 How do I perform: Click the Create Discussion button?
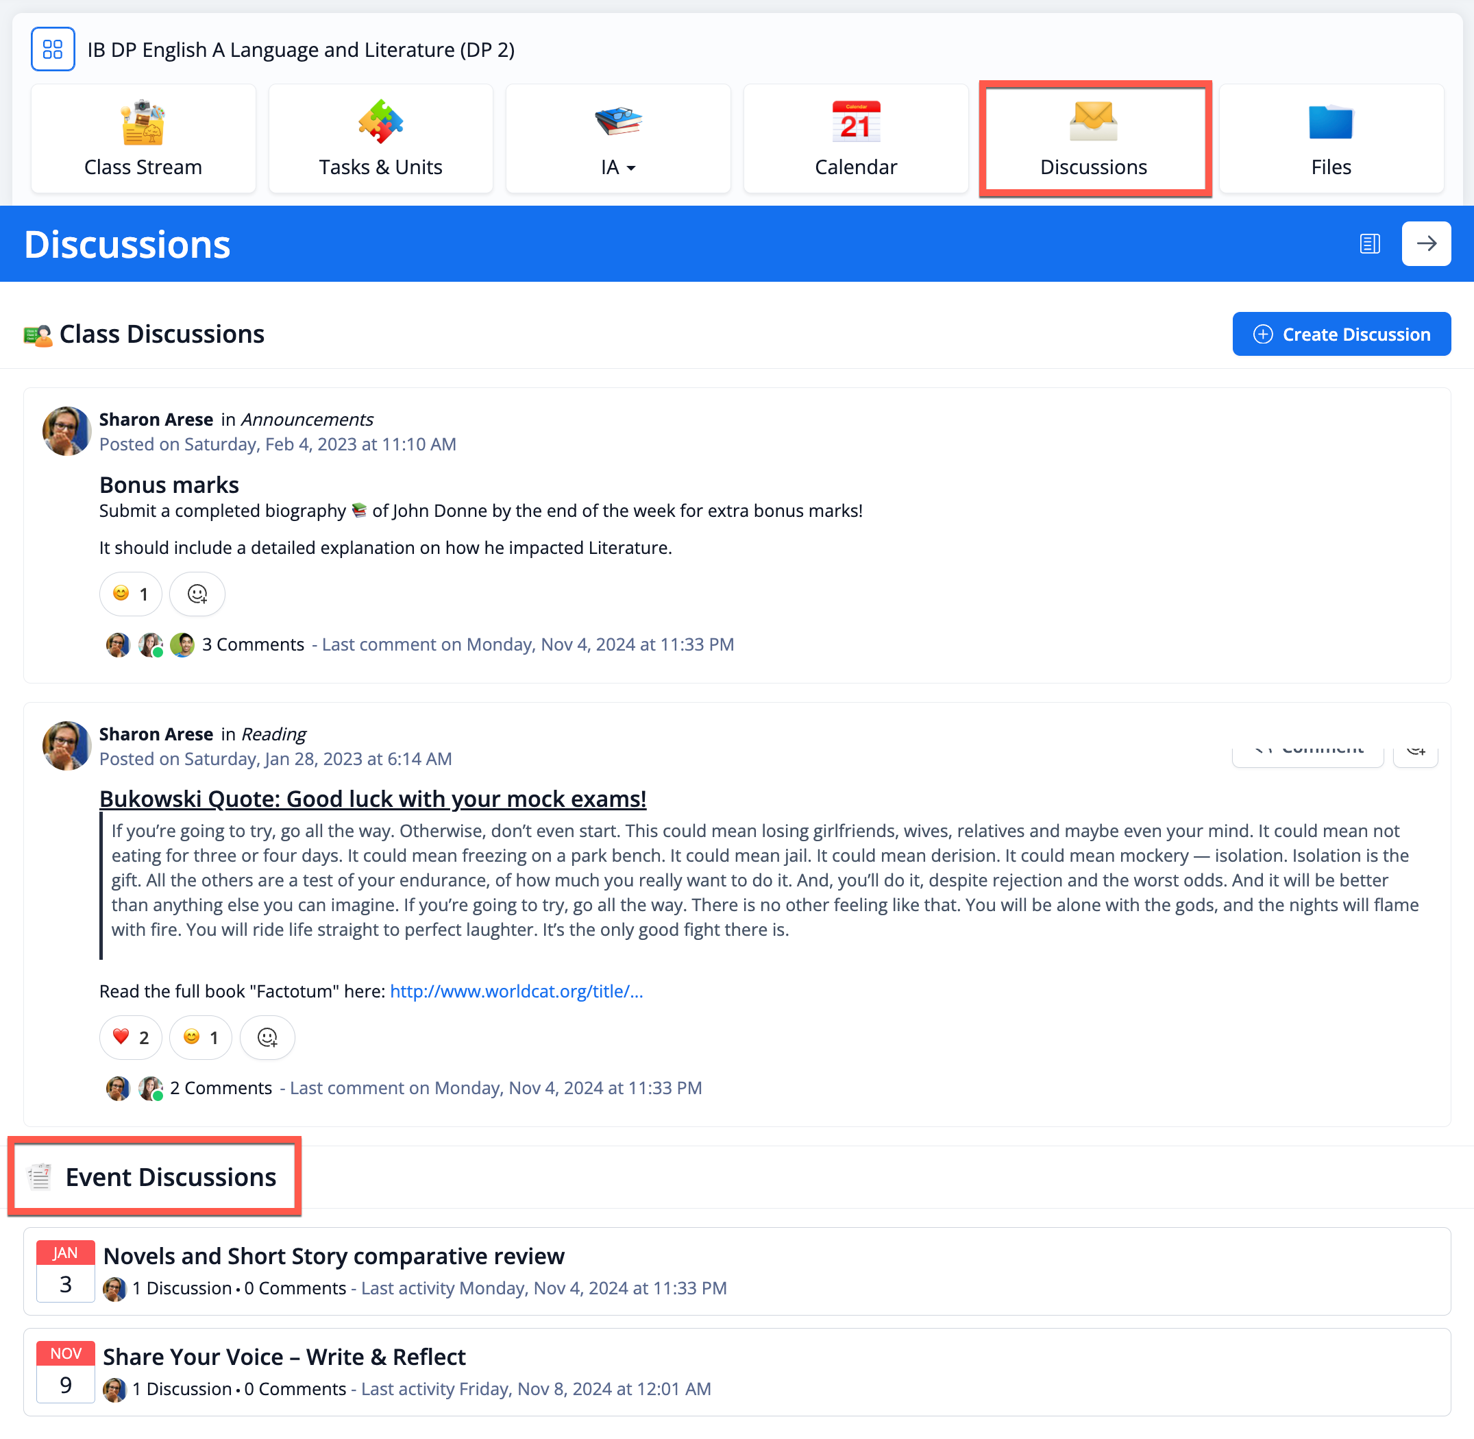(1341, 333)
